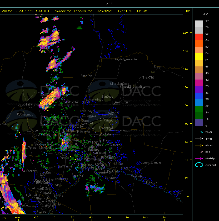The height and width of the screenshot is (221, 219).
Task: Click the white 30HM arrow legend icon
Action: coord(199,139)
